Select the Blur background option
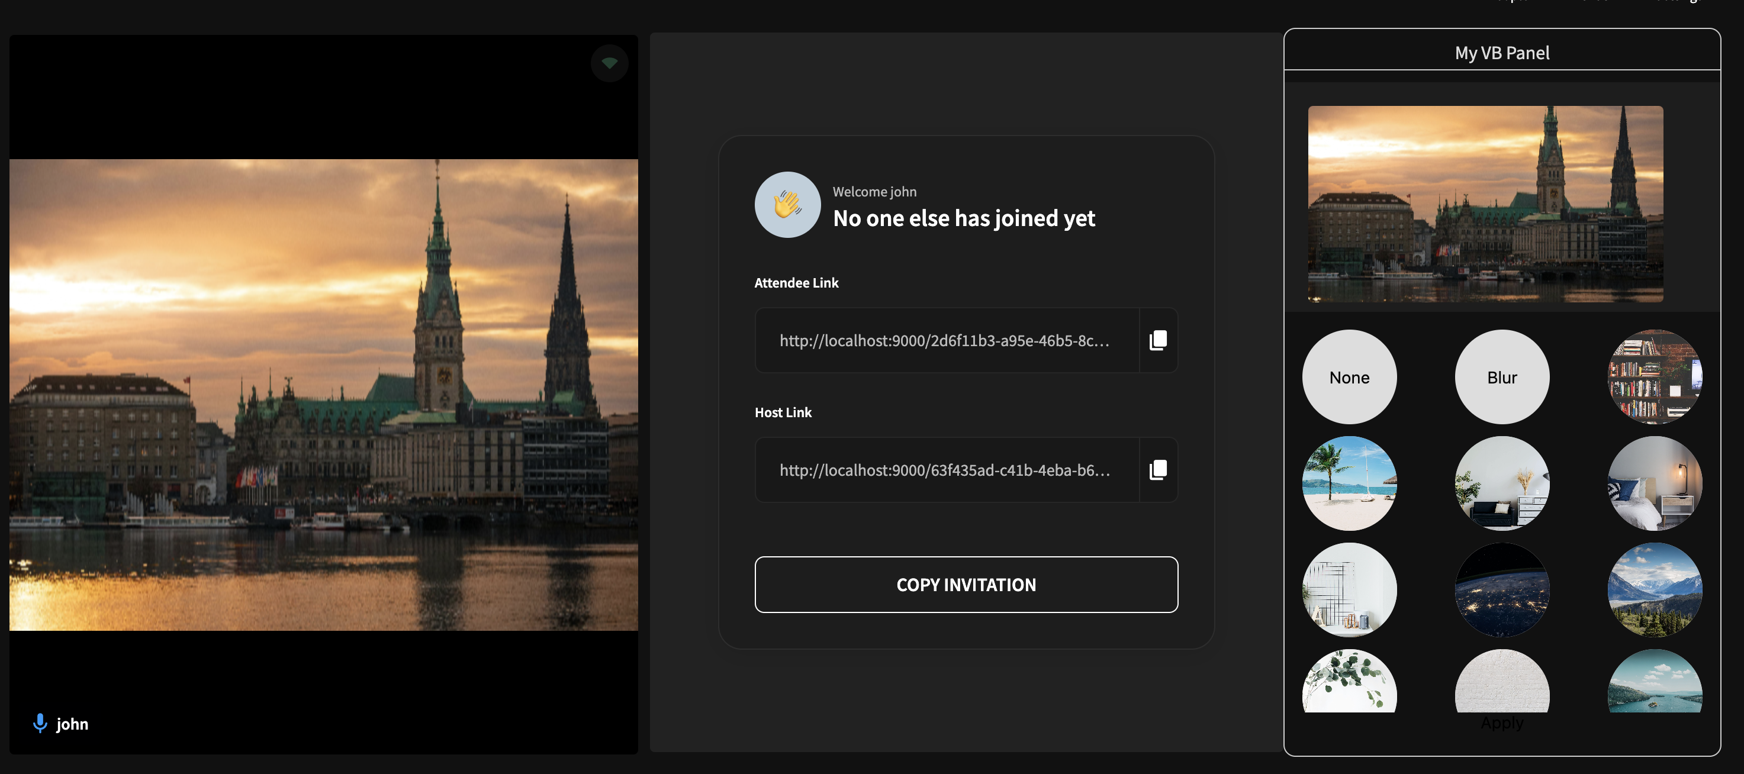This screenshot has width=1744, height=774. click(x=1505, y=377)
